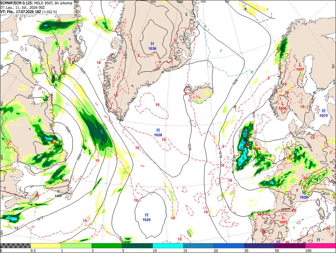
Task: Click the valid time VT 17.07.2026 18Z label
Action: 29,12
